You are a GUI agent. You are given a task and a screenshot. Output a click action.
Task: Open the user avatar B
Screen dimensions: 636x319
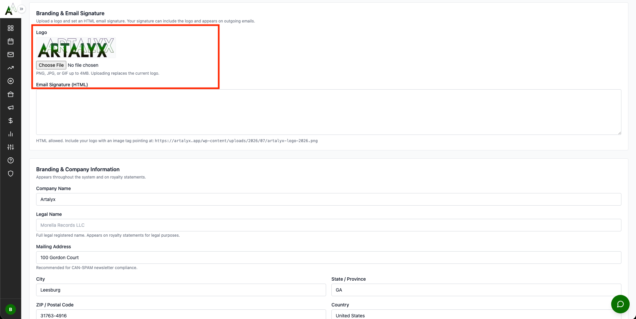tap(11, 309)
